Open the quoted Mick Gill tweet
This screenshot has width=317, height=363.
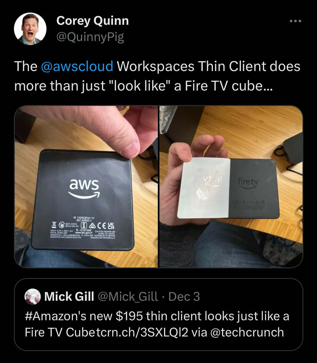tap(158, 314)
